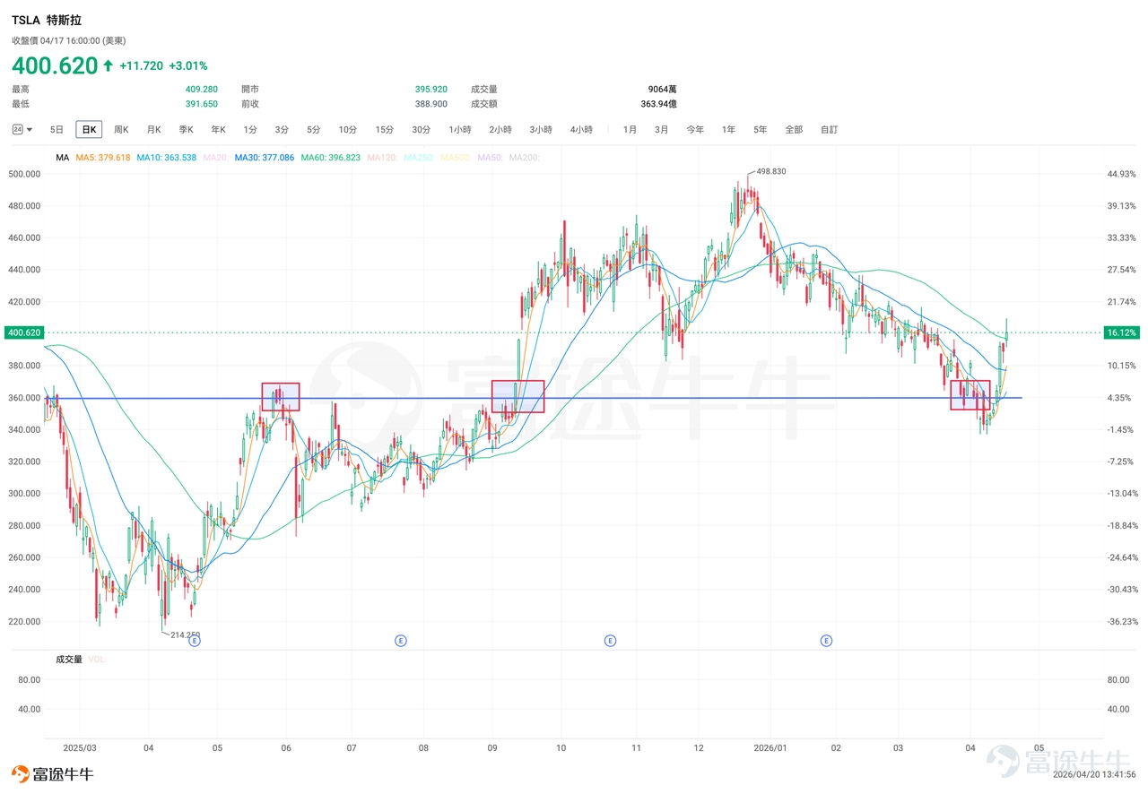The image size is (1148, 794).
Task: Select the 30分 interval
Action: [x=422, y=130]
